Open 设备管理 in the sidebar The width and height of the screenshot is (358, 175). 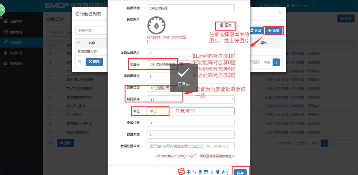16,22
